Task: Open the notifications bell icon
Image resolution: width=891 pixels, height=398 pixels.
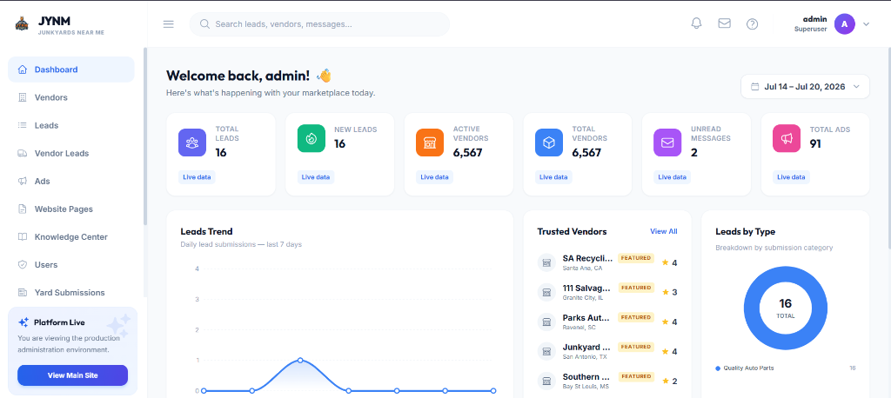Action: tap(696, 23)
